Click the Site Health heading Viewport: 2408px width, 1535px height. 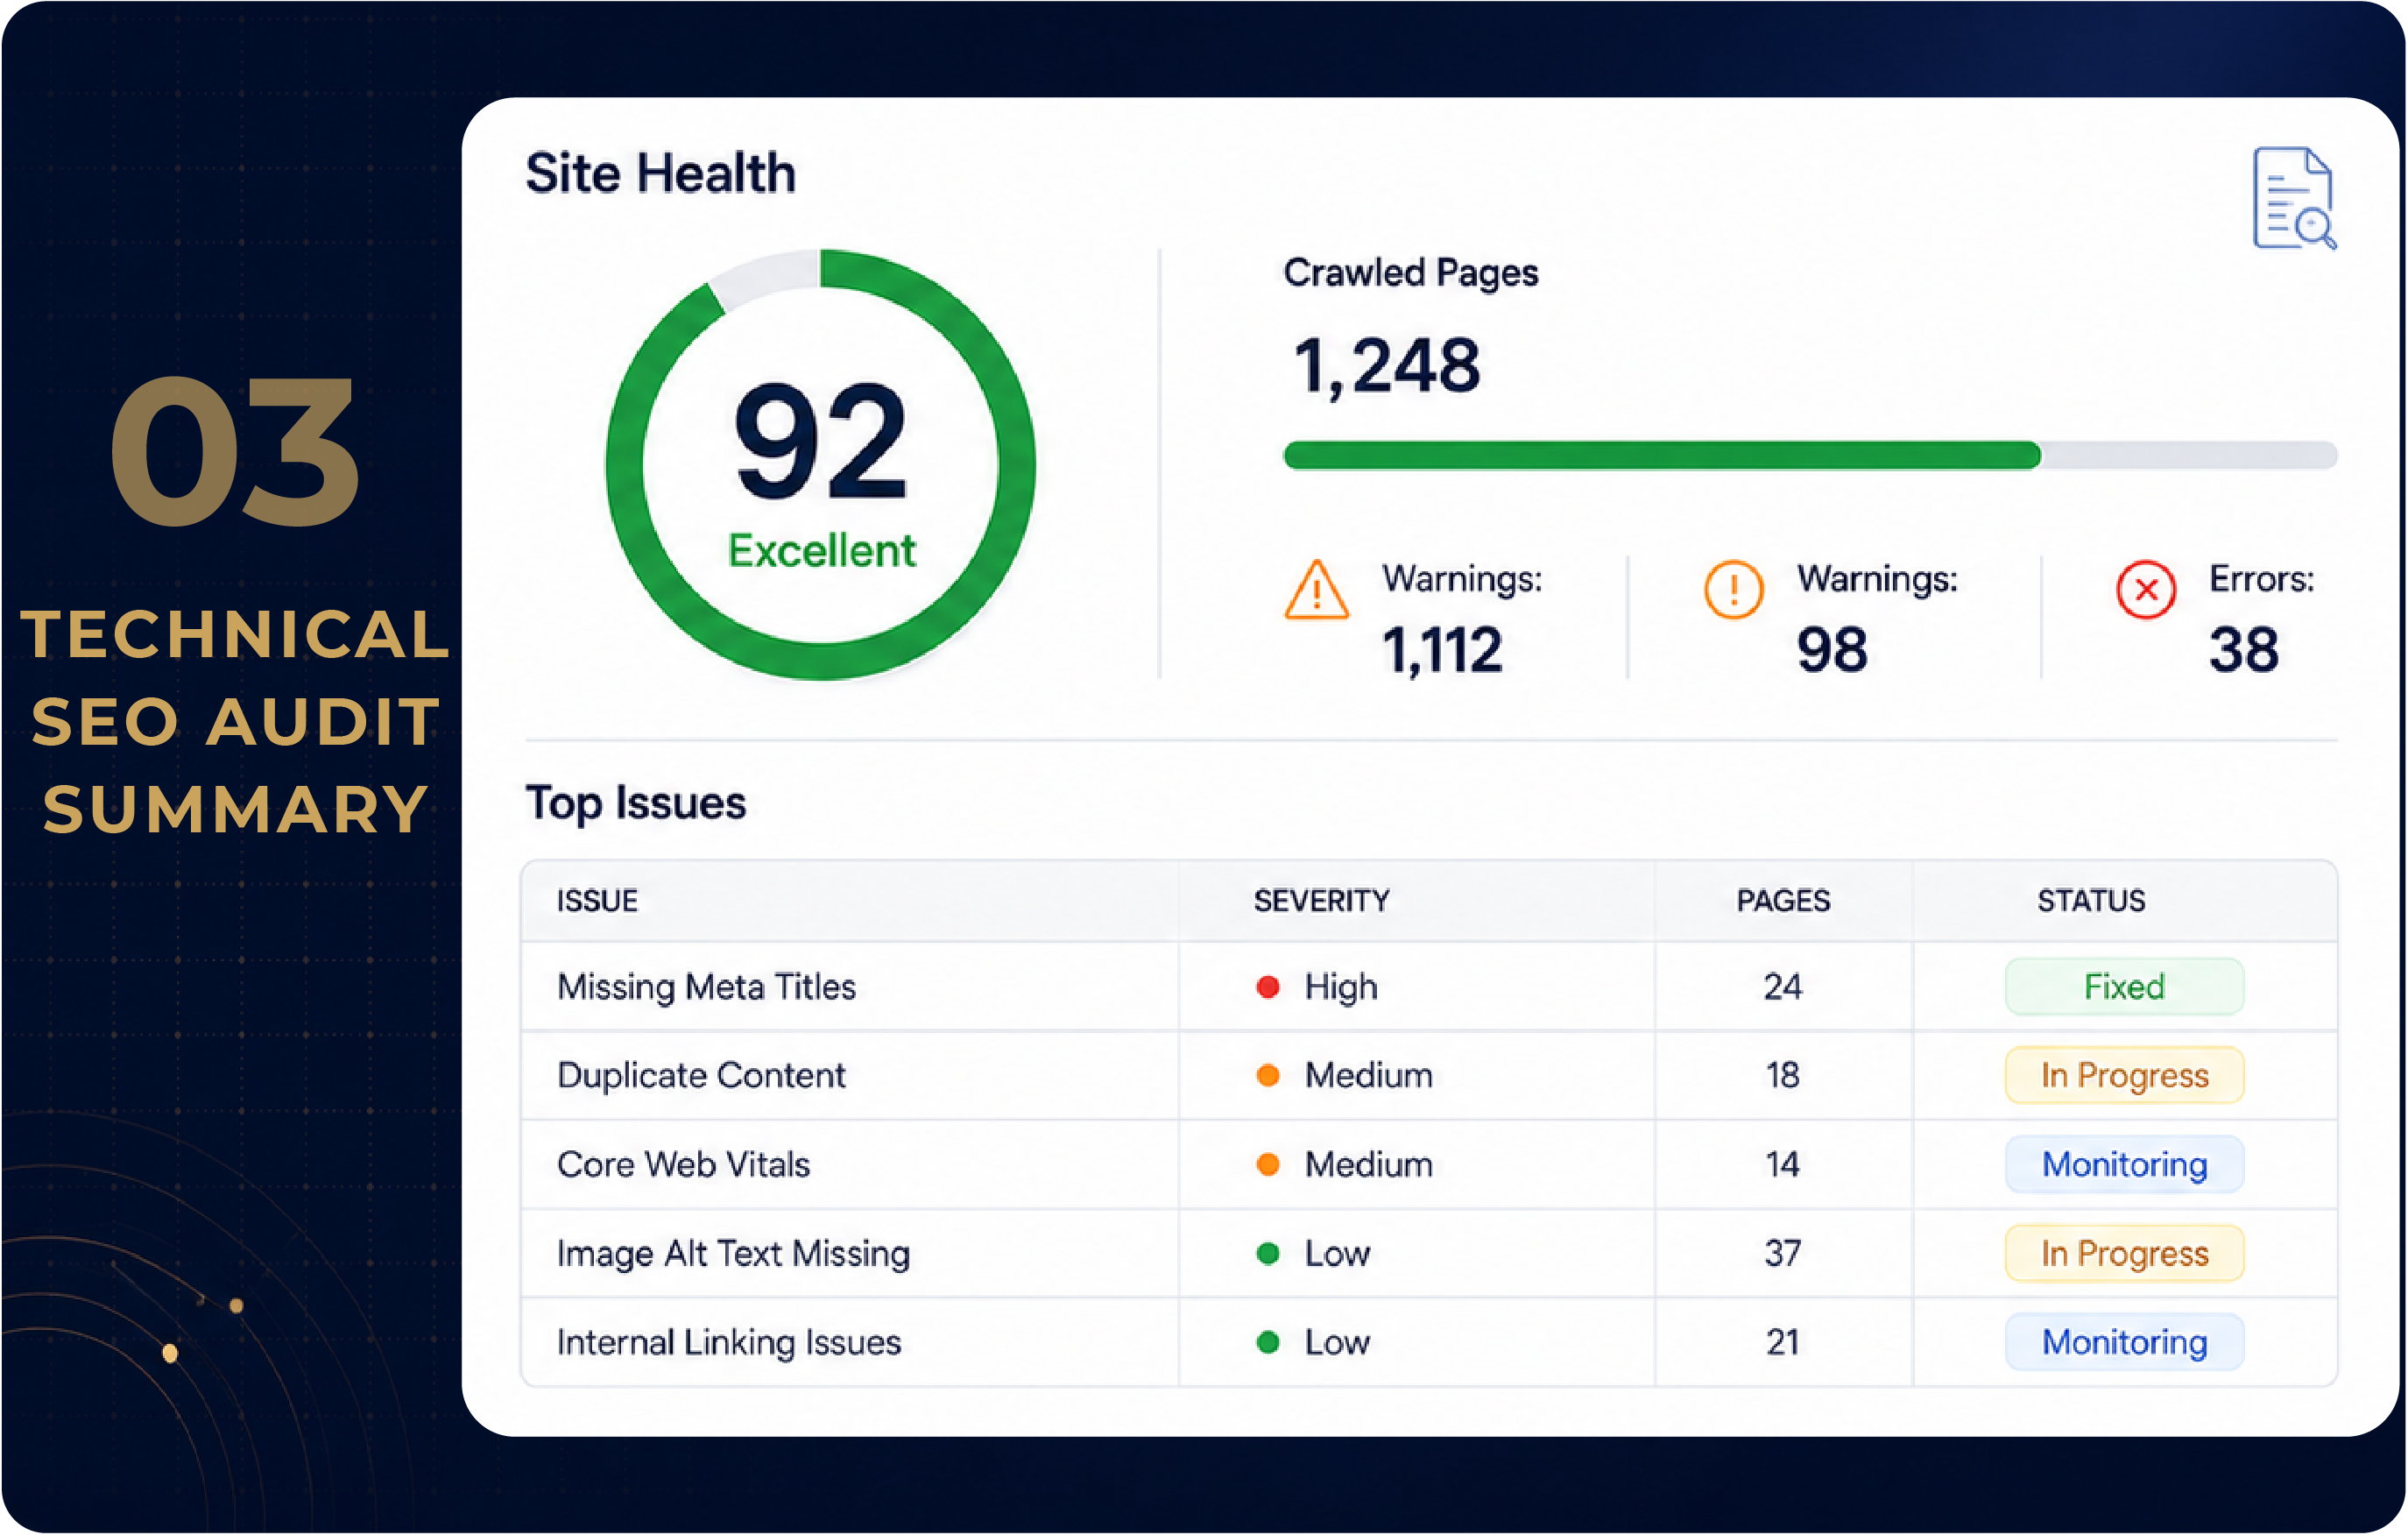click(661, 173)
